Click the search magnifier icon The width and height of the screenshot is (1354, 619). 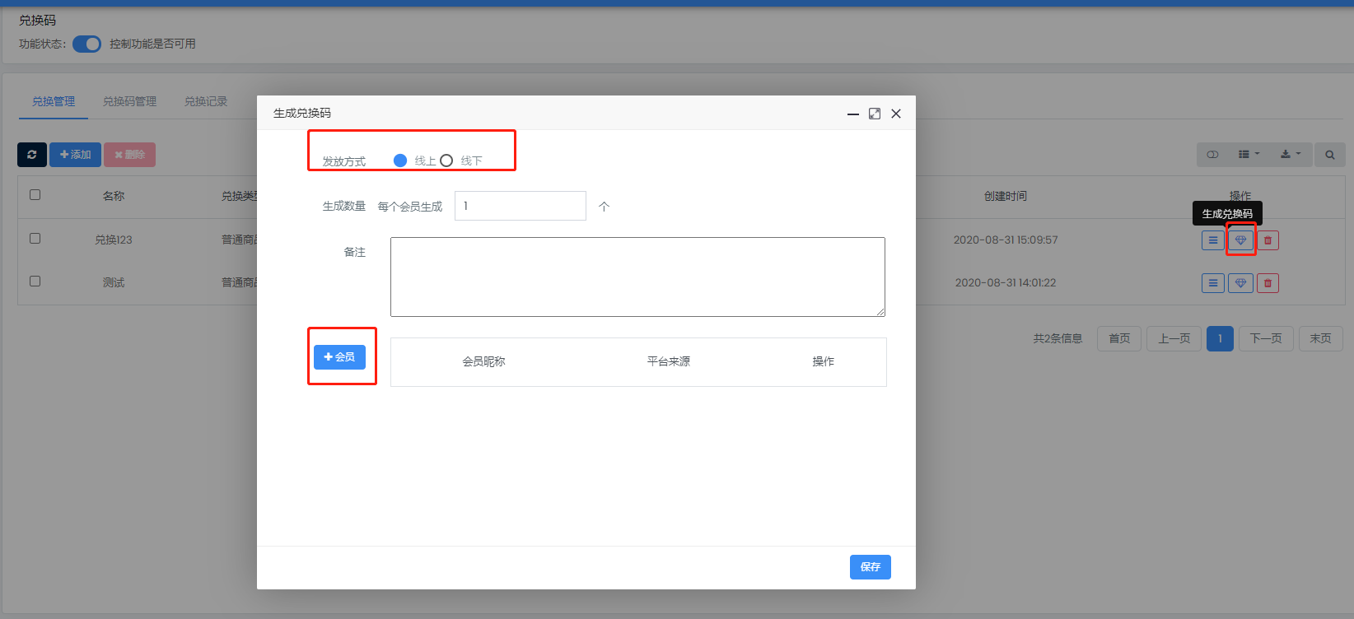point(1329,155)
